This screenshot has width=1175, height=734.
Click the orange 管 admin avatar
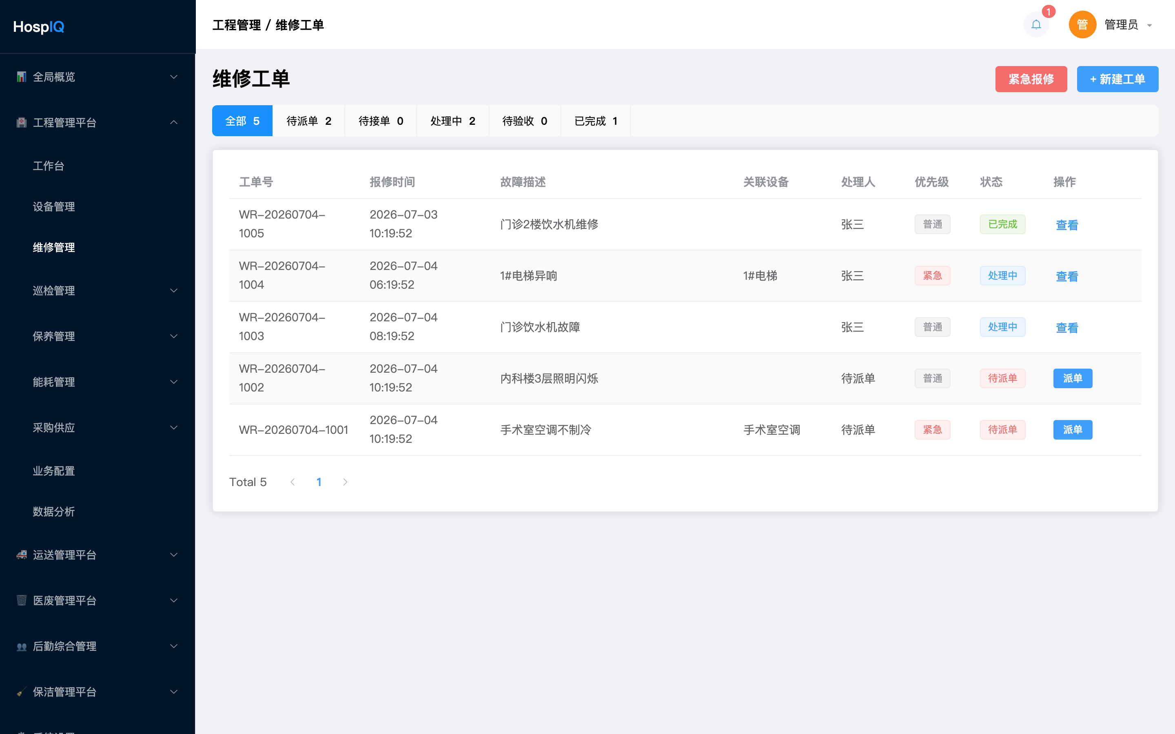pos(1082,24)
